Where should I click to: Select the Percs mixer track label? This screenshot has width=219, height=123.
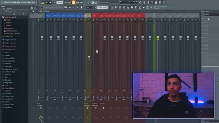click(140, 16)
